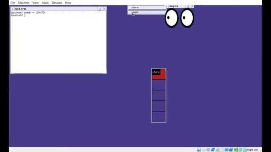This screenshot has height=152, width=271.
Task: Switch to the fifth pager desktop cell
Action: tap(159, 117)
